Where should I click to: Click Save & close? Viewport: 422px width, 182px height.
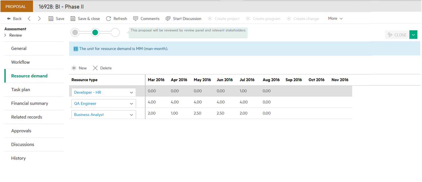tap(85, 19)
